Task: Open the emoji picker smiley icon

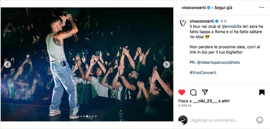Action: 260,120
